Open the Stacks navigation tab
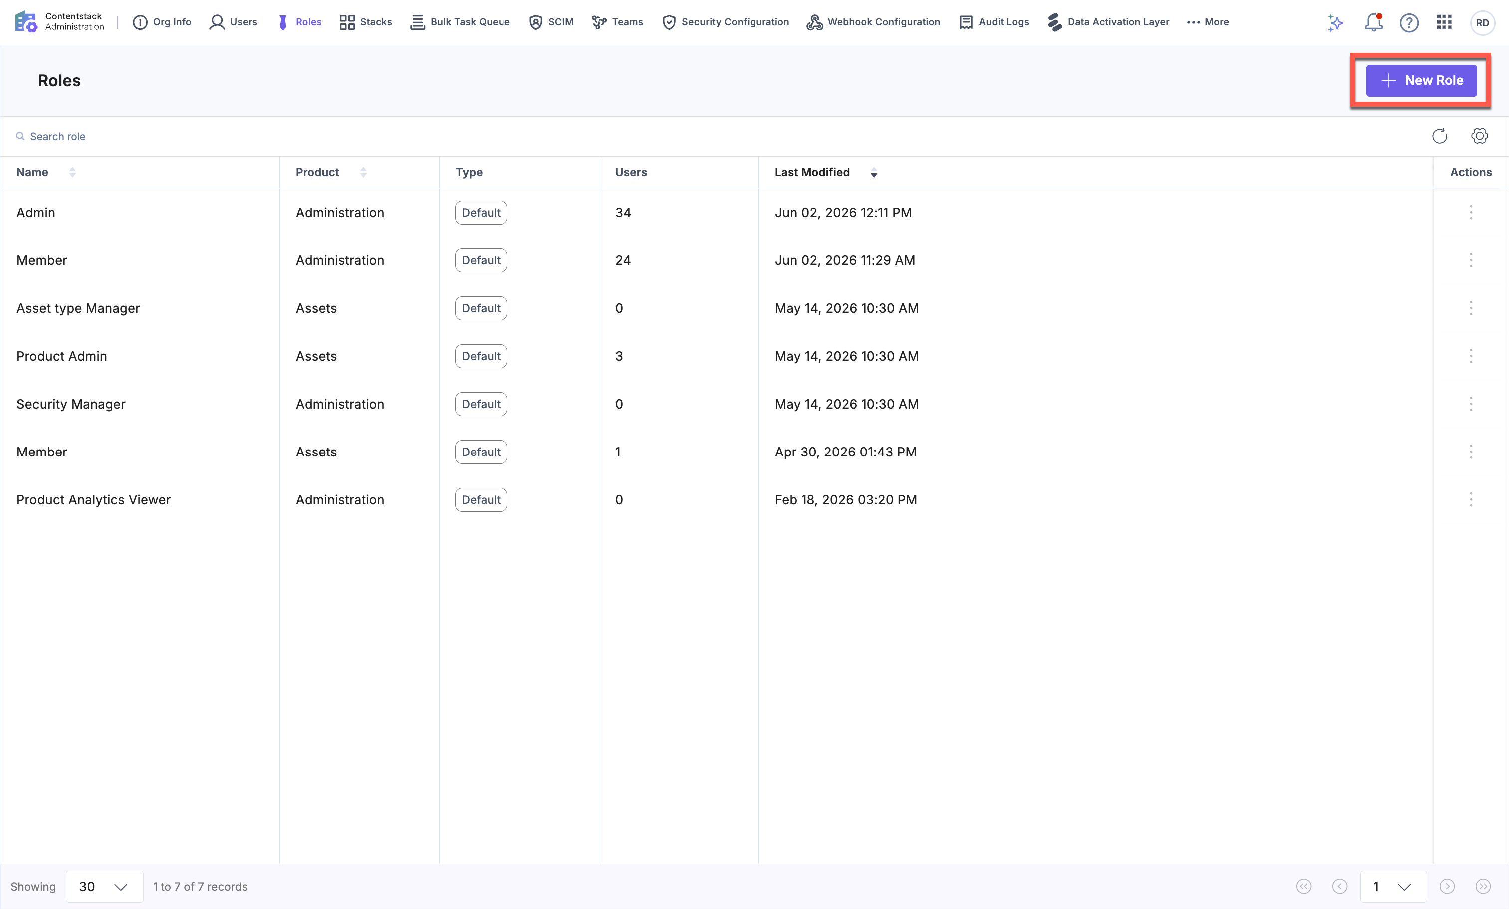The height and width of the screenshot is (909, 1509). pyautogui.click(x=366, y=22)
